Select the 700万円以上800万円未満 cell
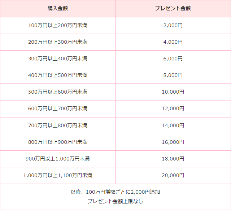The image size is (231, 210). point(58,125)
